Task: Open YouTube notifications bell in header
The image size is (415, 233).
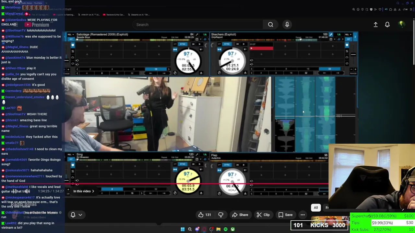Action: point(387,25)
